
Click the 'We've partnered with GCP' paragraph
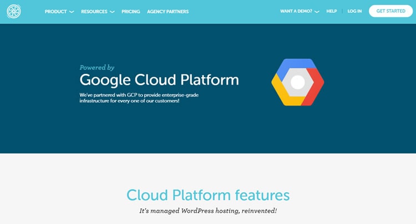click(x=139, y=98)
